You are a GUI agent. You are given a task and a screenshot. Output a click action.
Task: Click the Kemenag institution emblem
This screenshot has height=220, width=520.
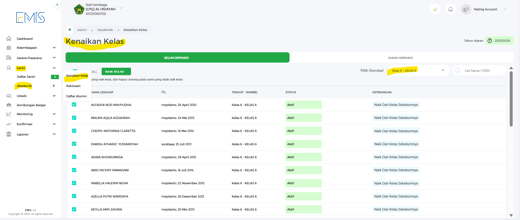click(79, 9)
